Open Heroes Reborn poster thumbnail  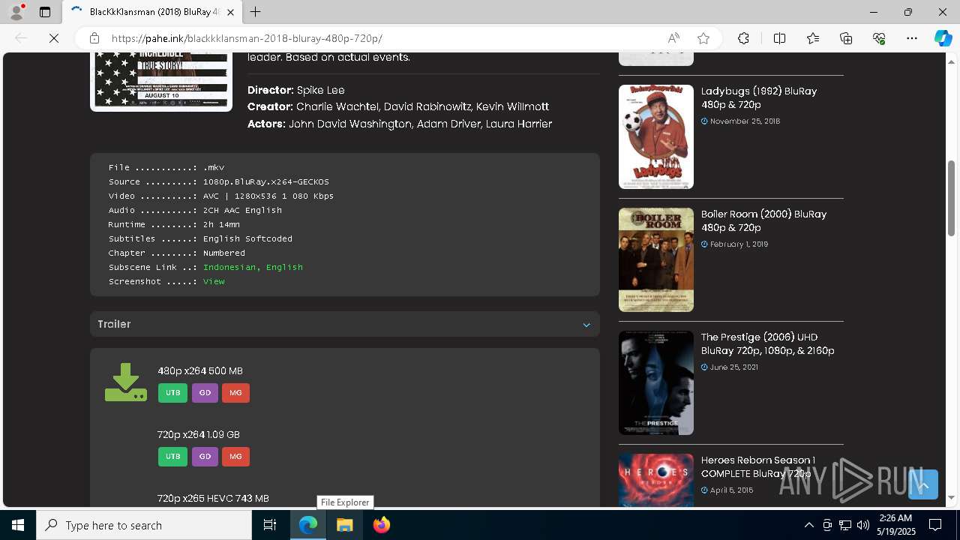point(656,481)
